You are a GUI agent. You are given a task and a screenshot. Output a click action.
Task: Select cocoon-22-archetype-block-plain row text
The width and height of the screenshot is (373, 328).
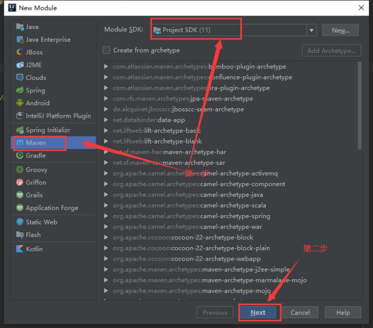click(191, 248)
